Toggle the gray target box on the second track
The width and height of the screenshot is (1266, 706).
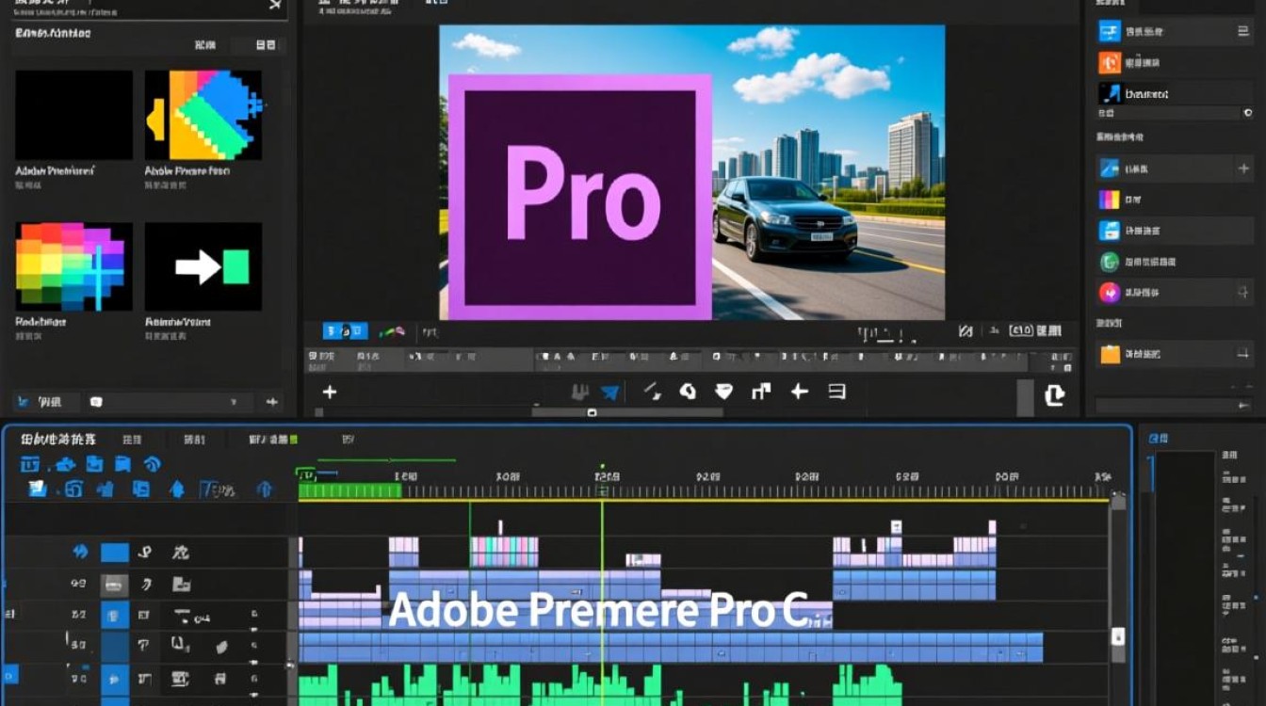coord(115,585)
